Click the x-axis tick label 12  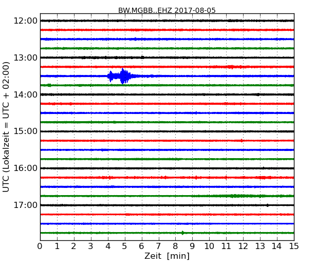click(x=243, y=246)
